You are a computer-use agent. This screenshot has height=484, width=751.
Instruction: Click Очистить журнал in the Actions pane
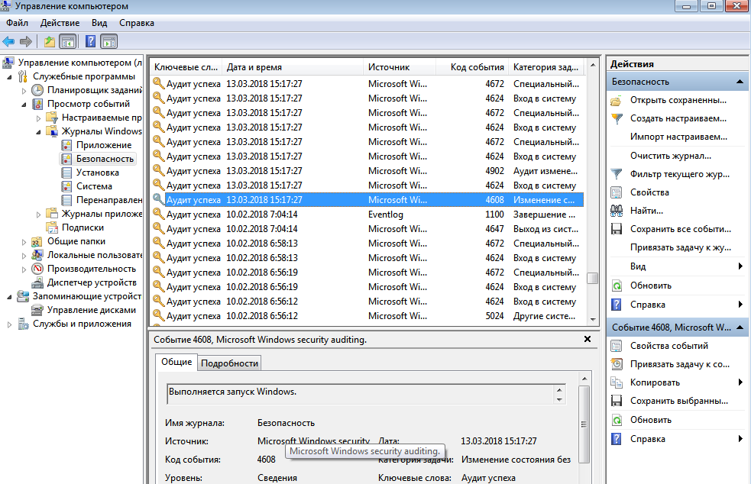pos(670,156)
